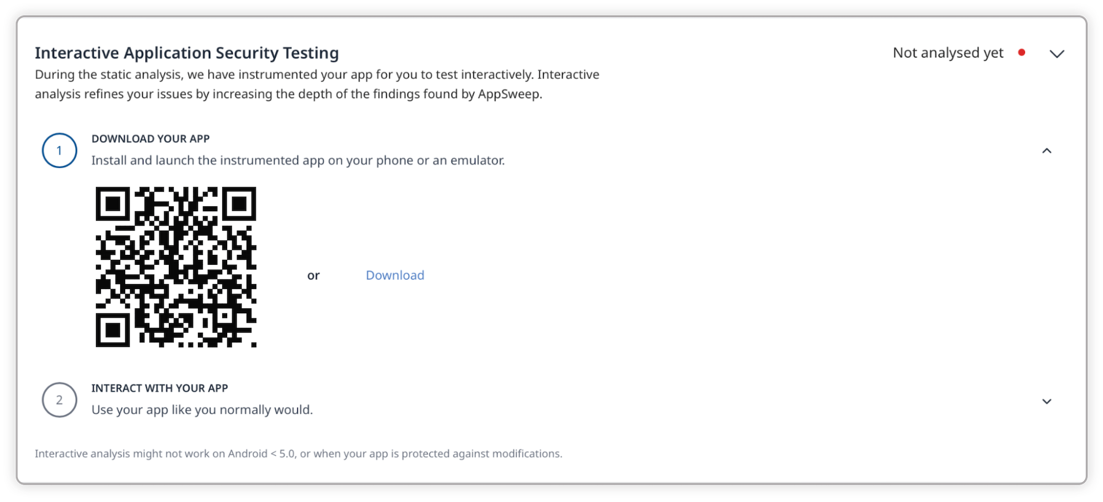
Task: Click the INTERACT WITH YOUR APP heading
Action: coord(159,388)
